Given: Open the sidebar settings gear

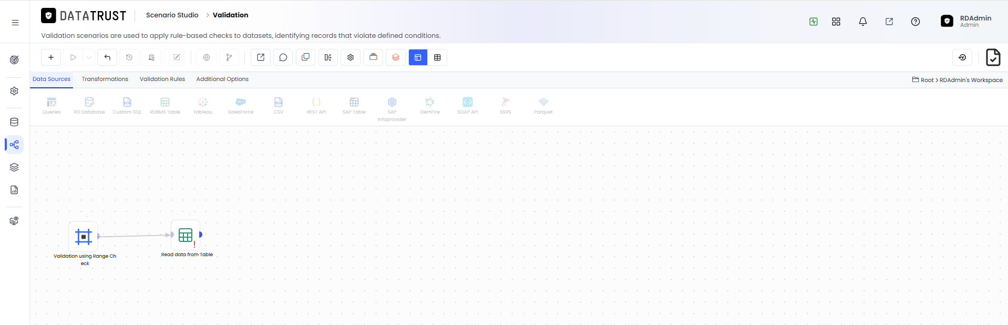Looking at the screenshot, I should coord(14,91).
